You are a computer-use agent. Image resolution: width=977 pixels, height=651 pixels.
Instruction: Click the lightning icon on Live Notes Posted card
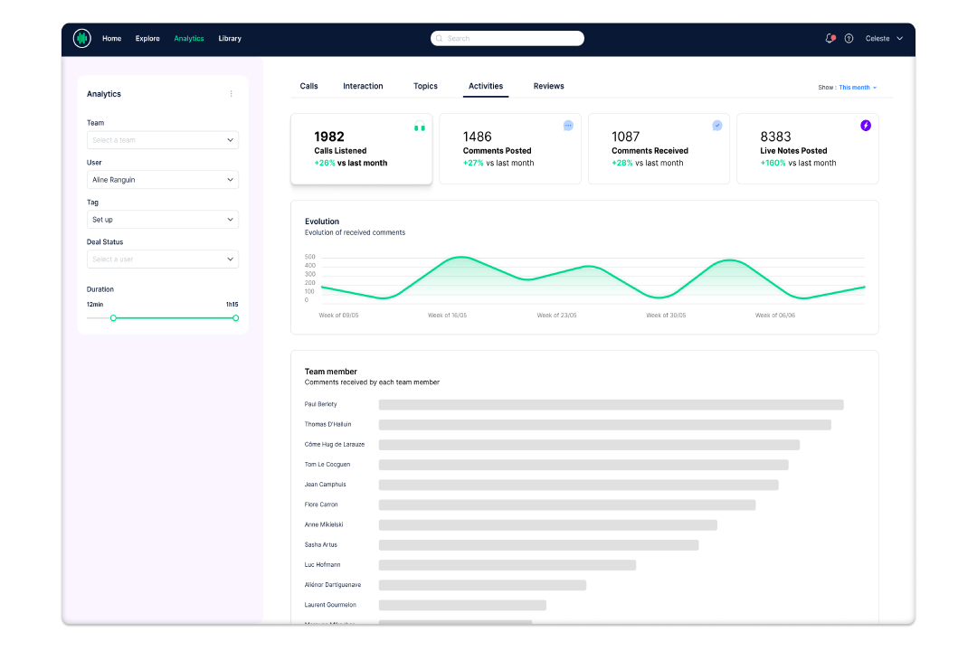point(865,126)
